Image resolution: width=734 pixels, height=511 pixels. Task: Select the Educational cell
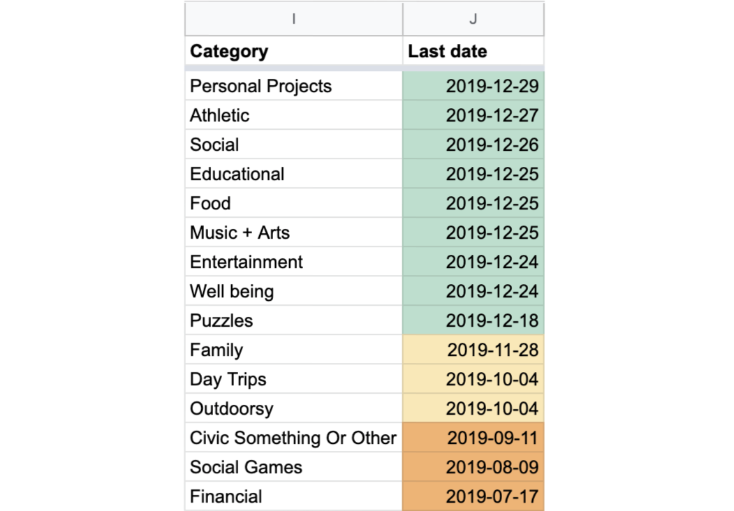[x=293, y=174]
